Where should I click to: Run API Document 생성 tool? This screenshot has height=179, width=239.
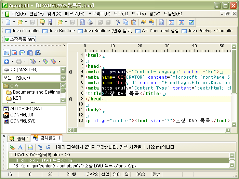pos(157,31)
